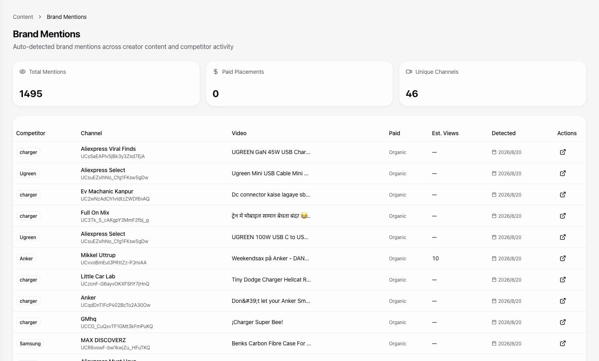Open external link for Ev Machanic Kanpur row
The height and width of the screenshot is (361, 599).
pos(563,195)
